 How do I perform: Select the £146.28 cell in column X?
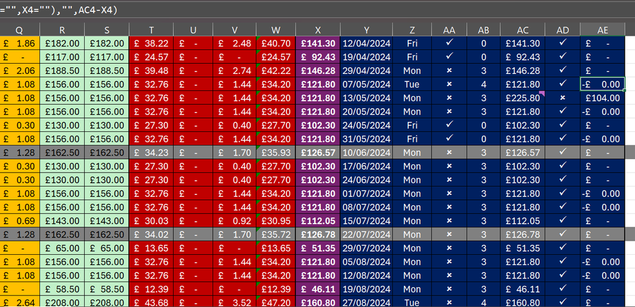[x=318, y=71]
